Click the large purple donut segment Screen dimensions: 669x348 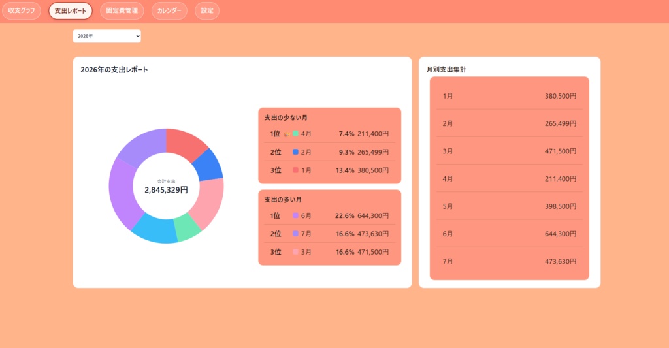[123, 194]
